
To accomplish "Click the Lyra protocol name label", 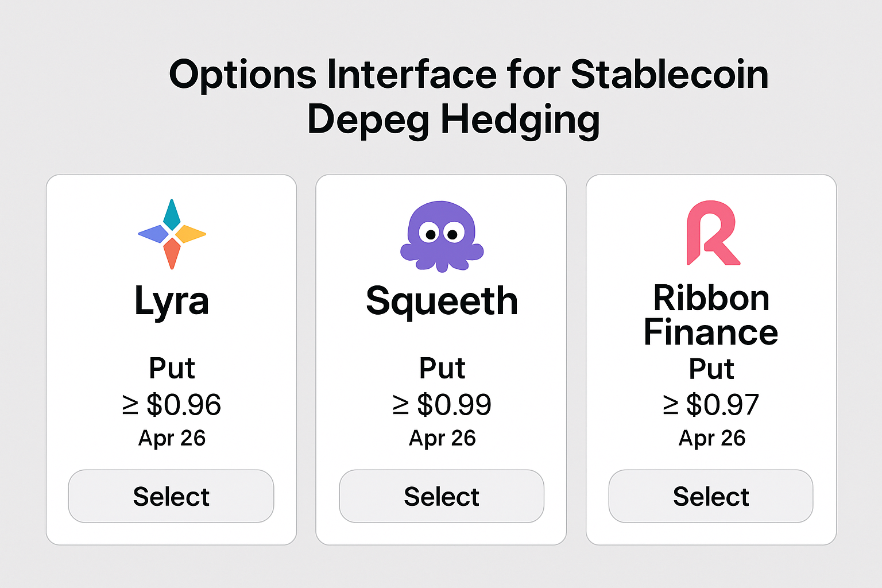I will [x=171, y=301].
